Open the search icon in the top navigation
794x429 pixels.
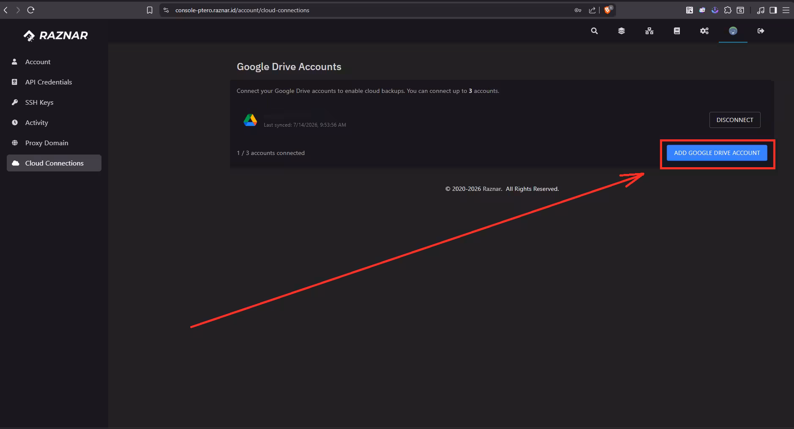pyautogui.click(x=594, y=31)
